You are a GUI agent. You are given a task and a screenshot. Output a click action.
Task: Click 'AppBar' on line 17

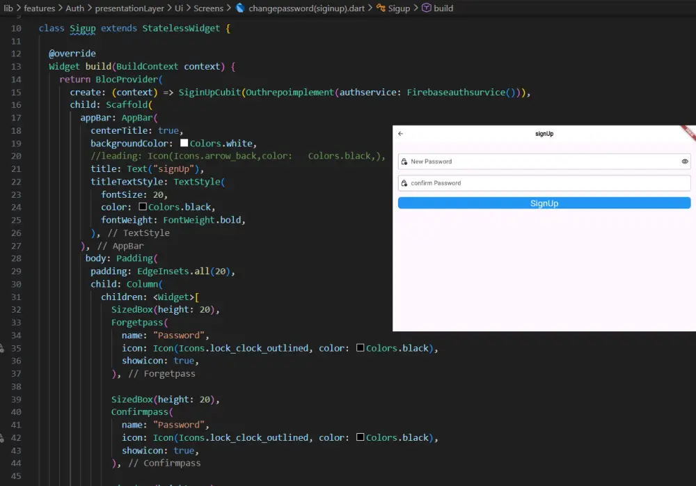137,118
